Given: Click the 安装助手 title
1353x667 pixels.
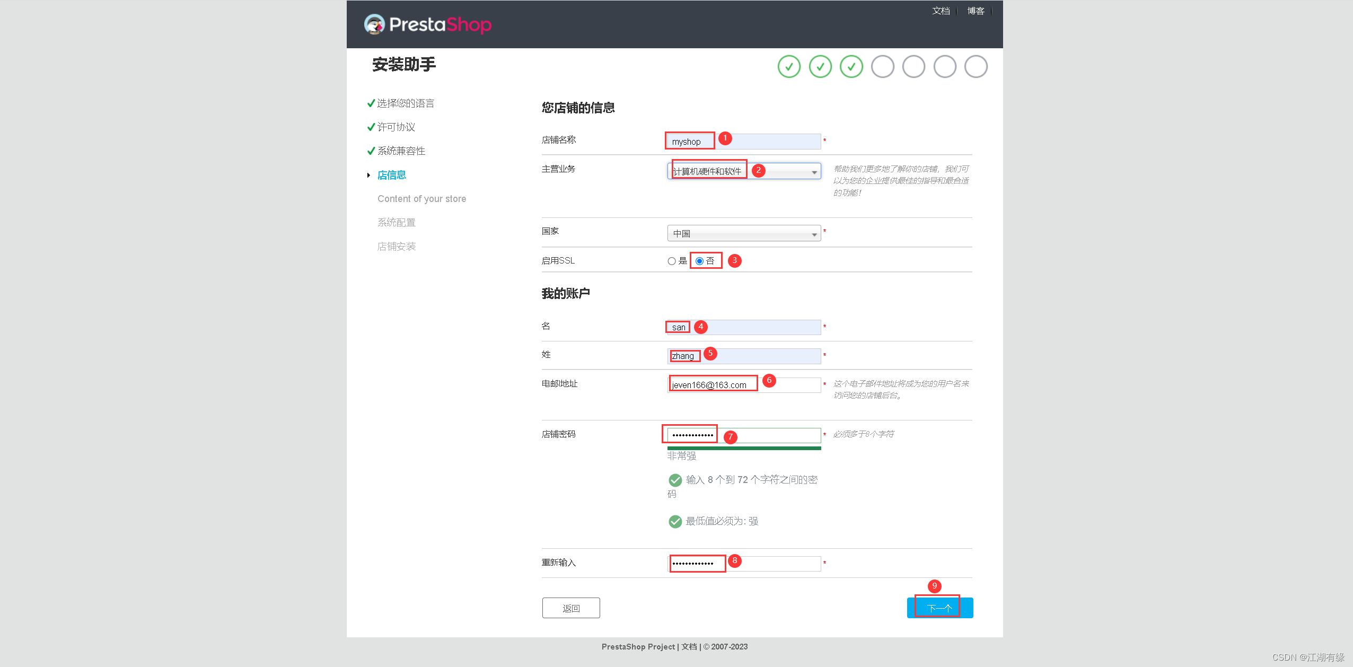Looking at the screenshot, I should [403, 65].
